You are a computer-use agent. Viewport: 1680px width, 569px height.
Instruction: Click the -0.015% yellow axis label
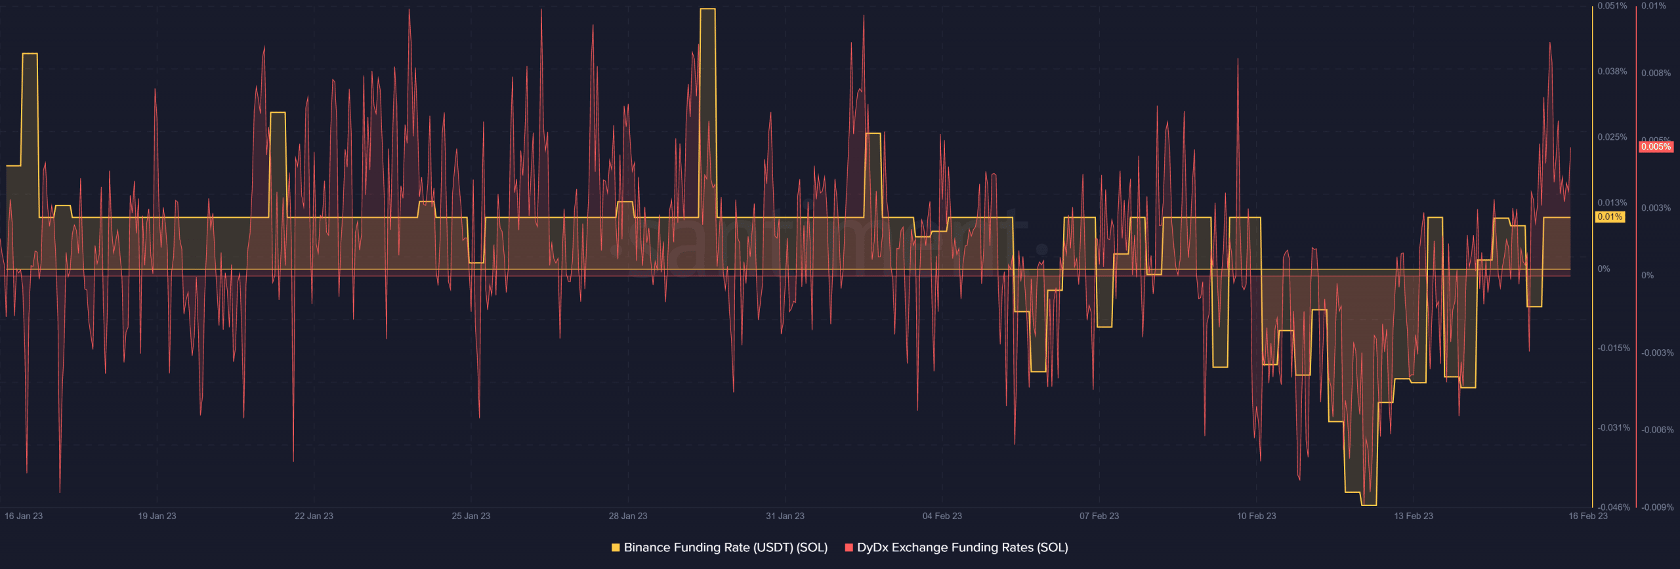click(x=1613, y=348)
